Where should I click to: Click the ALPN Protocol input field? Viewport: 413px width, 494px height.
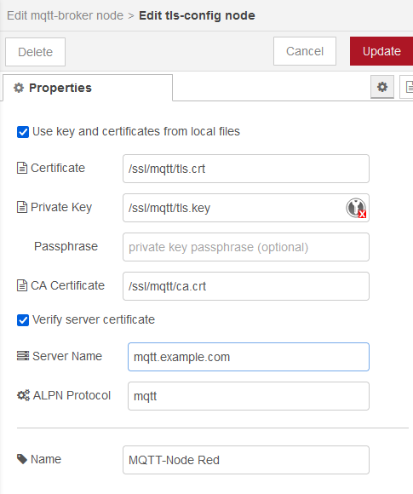point(249,396)
